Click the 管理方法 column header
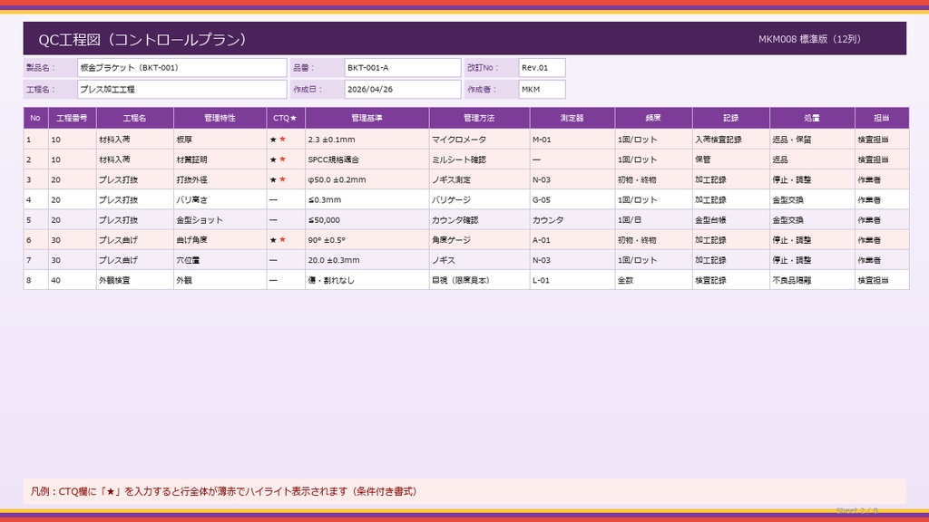Screen dimensions: 929x522 [479, 118]
